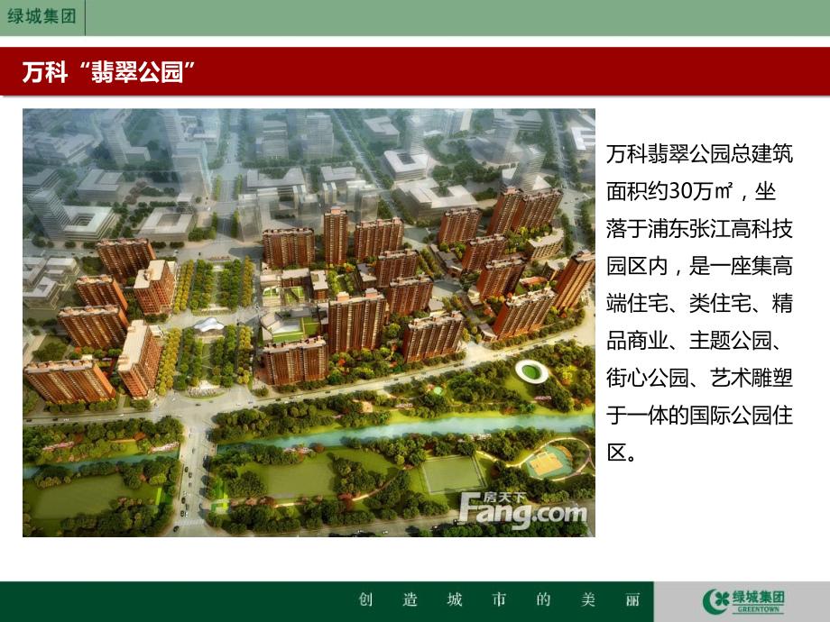Click the 绿城集团 label in the top-left header
Image resolution: width=830 pixels, height=622 pixels.
pos(41,16)
